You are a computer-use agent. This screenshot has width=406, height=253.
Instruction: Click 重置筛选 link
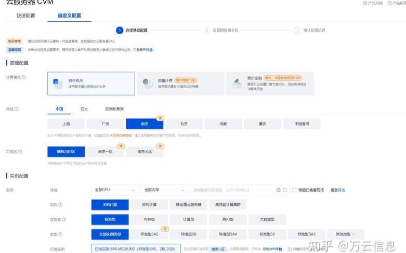pos(338,190)
